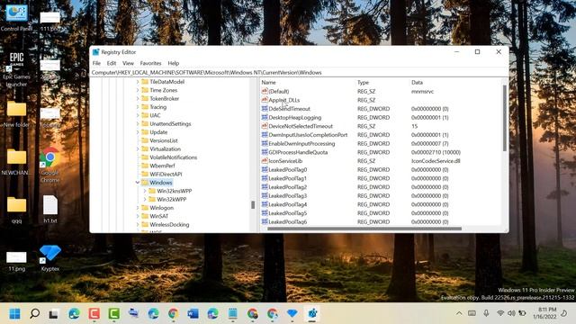The width and height of the screenshot is (576, 324).
Task: Click the values pane vertical scrollbar
Action: pyautogui.click(x=505, y=118)
